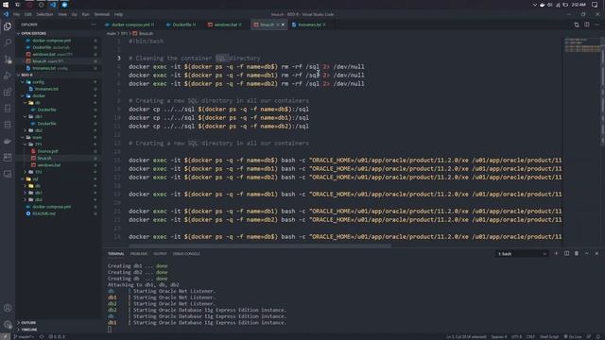605x340 pixels.
Task: Open the bash terminal selector dropdown
Action: click(x=522, y=254)
